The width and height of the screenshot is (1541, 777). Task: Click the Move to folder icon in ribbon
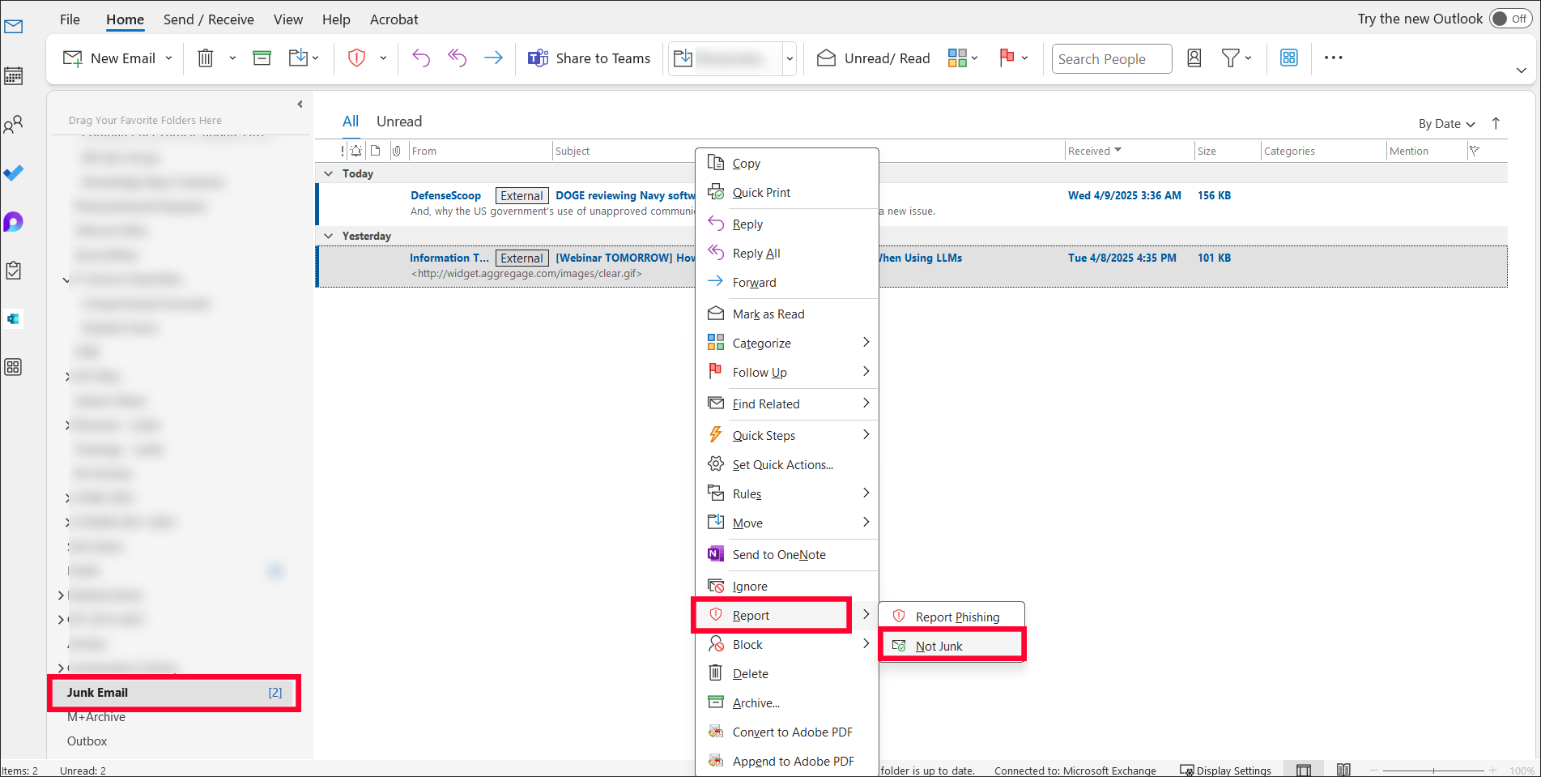(298, 58)
